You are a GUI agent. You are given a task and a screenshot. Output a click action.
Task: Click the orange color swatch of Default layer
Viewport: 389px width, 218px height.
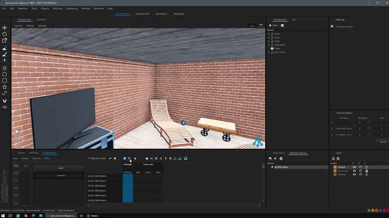point(335,167)
